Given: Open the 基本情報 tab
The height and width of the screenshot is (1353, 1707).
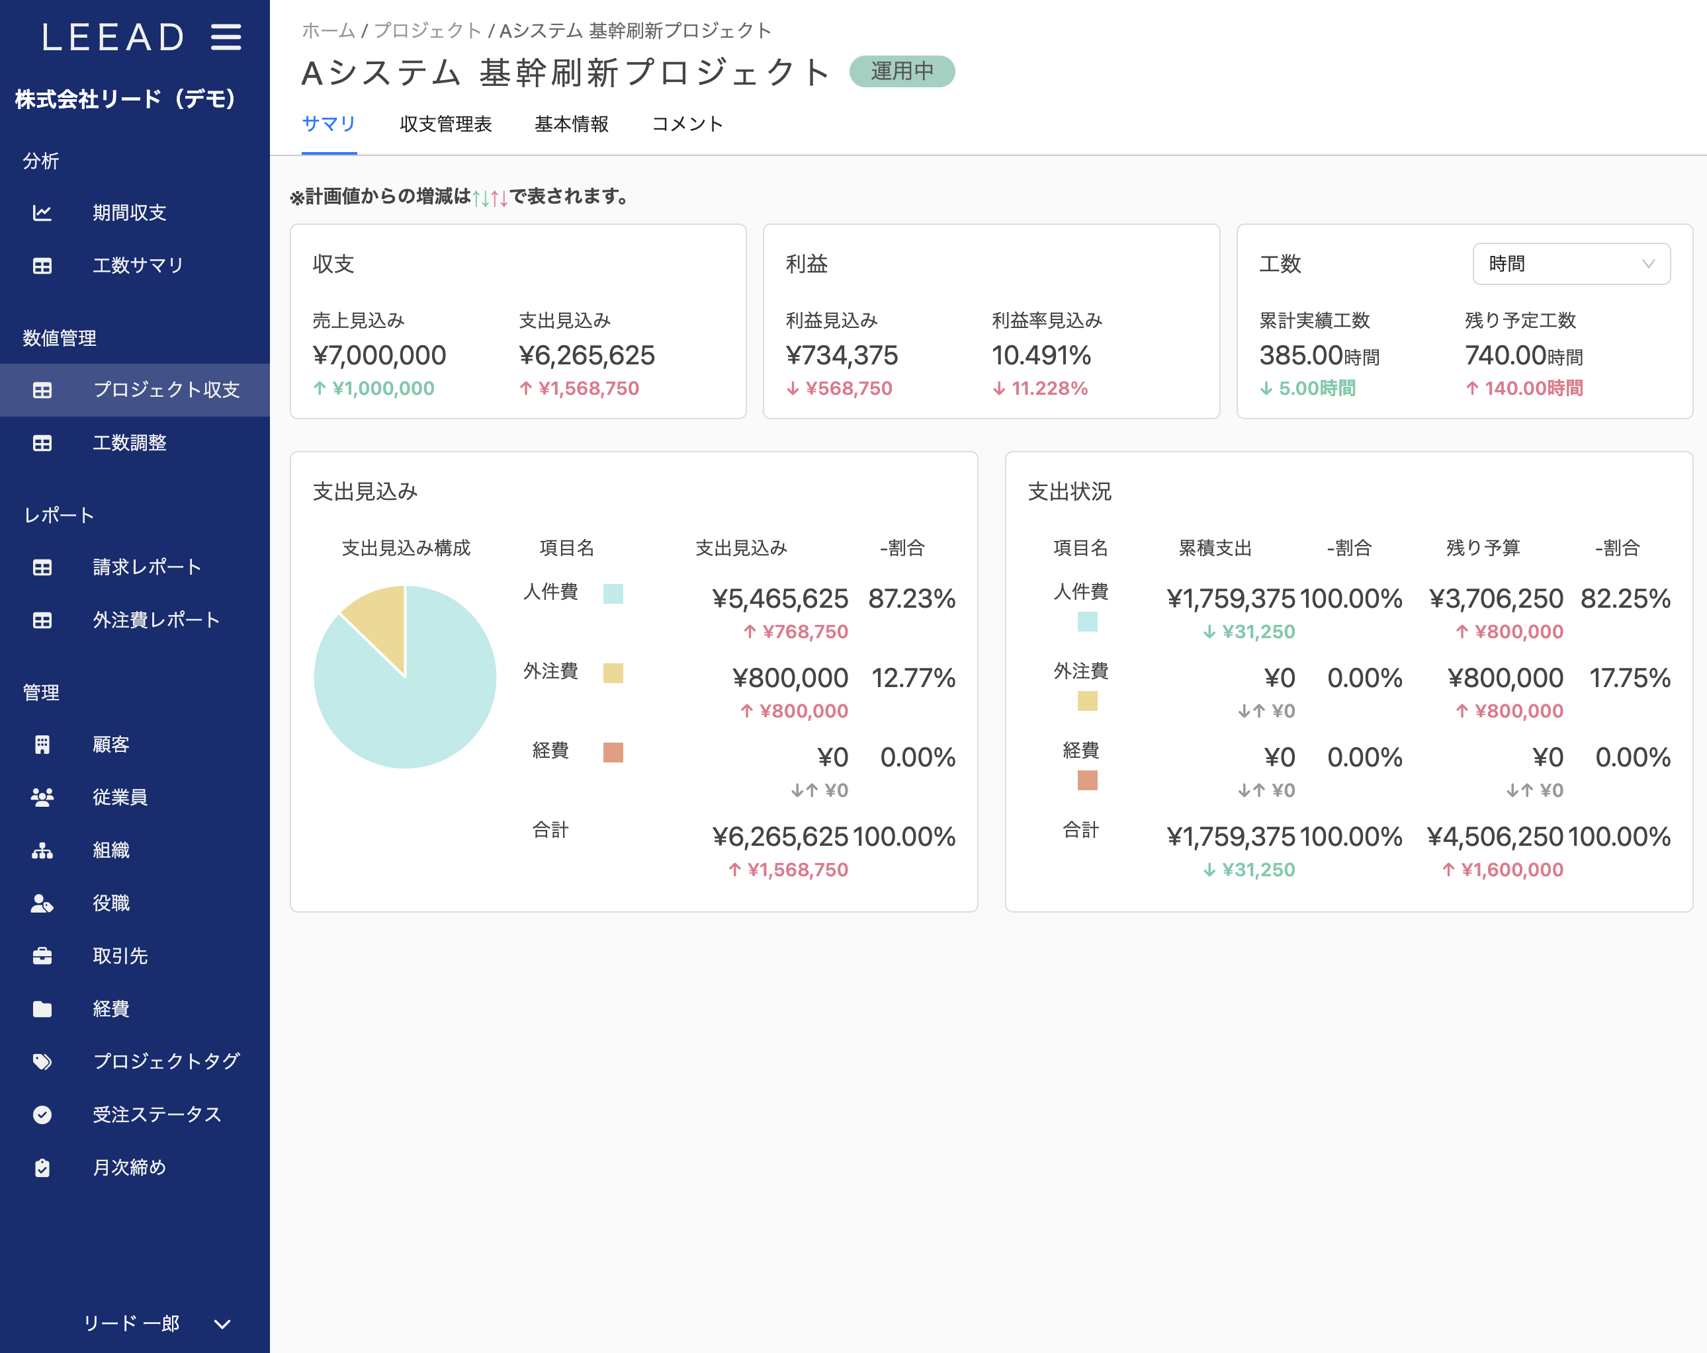Looking at the screenshot, I should click(x=571, y=124).
